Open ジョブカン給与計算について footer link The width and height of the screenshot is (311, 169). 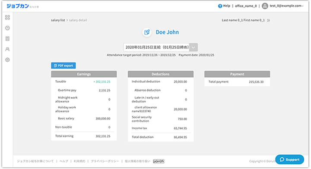pyautogui.click(x=35, y=161)
